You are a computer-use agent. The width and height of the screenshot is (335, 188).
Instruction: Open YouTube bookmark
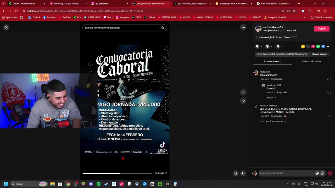coord(64,17)
